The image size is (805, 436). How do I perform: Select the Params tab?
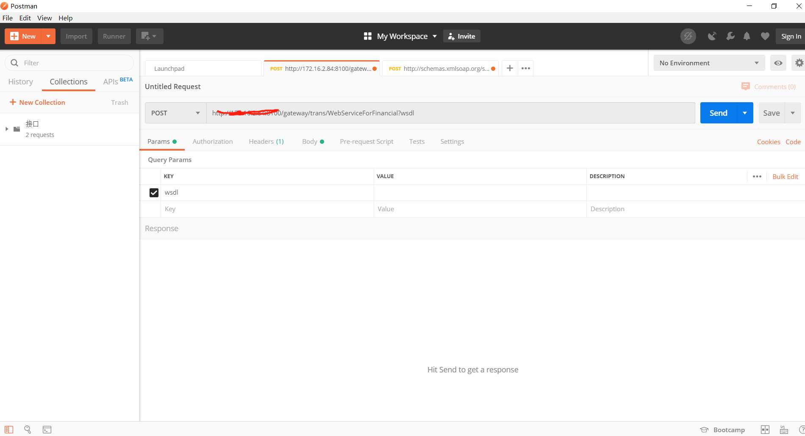point(162,141)
